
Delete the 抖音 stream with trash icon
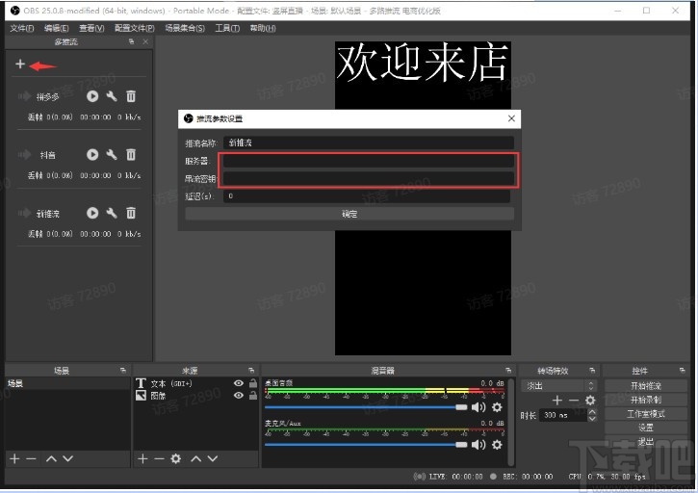coord(131,154)
